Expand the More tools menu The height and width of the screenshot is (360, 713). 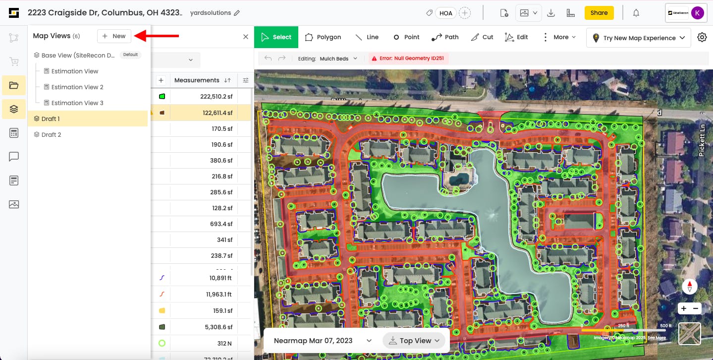point(560,37)
